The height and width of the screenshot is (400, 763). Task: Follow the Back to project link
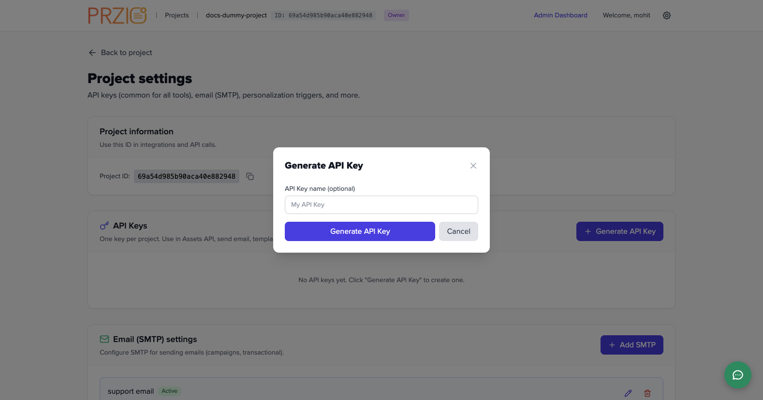click(x=126, y=52)
